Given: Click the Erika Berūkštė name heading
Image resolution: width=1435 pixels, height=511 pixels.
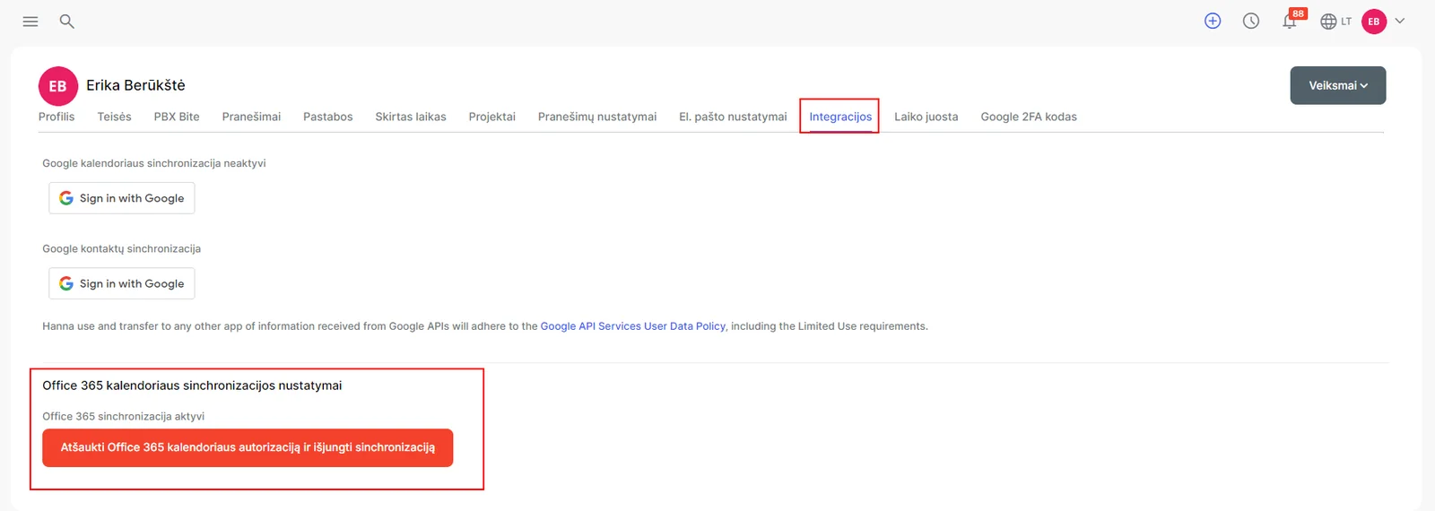Looking at the screenshot, I should coord(135,85).
